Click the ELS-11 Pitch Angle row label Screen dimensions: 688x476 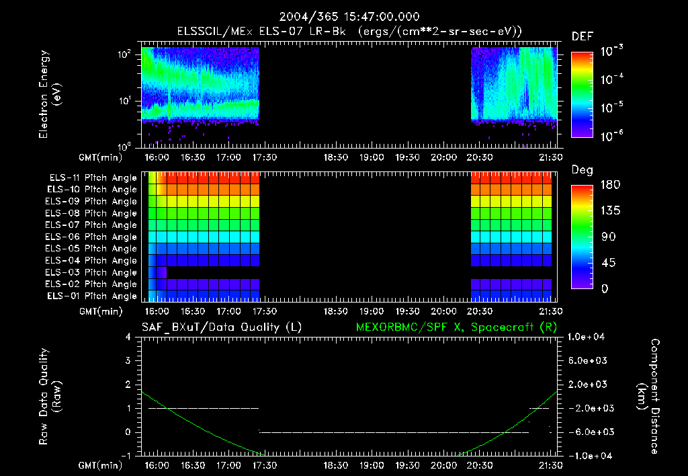tap(93, 178)
